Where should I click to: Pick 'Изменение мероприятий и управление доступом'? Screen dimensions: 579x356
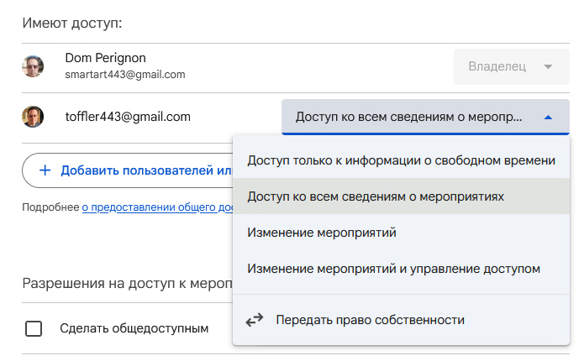(393, 269)
